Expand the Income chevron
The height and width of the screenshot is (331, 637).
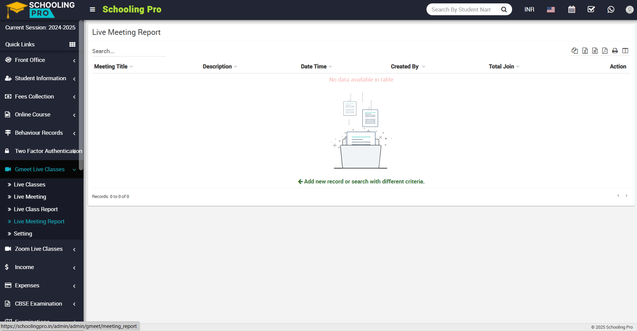[x=74, y=268]
